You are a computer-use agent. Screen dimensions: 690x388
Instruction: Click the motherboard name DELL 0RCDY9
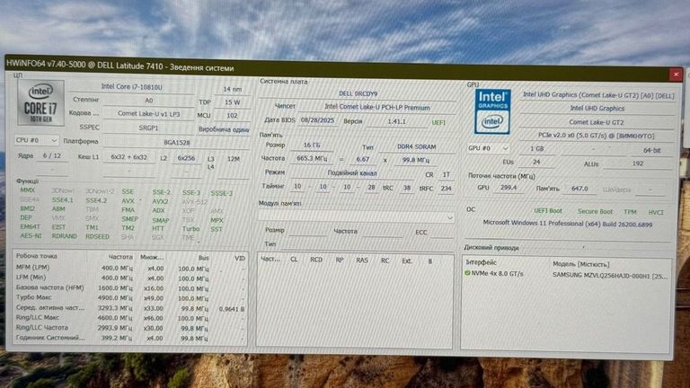click(358, 93)
